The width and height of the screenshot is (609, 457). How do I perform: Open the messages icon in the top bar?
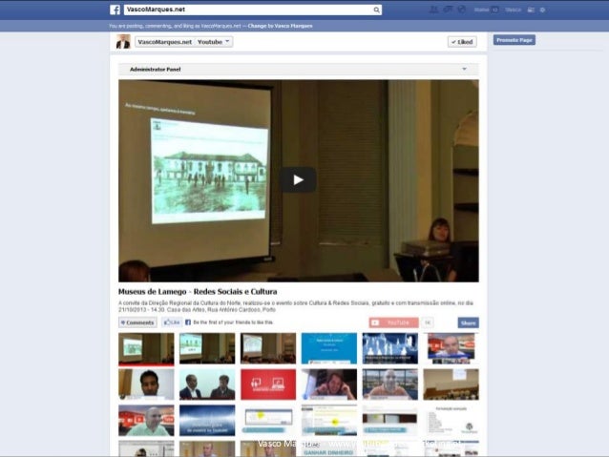pyautogui.click(x=448, y=10)
